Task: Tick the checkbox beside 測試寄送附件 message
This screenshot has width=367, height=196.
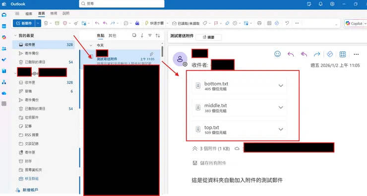Action: coord(91,56)
